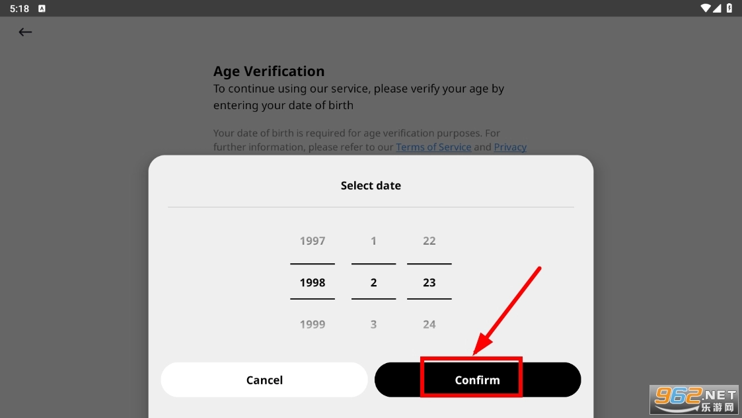Screen dimensions: 742x418
Task: Click the Select date dialog title
Action: pos(371,186)
